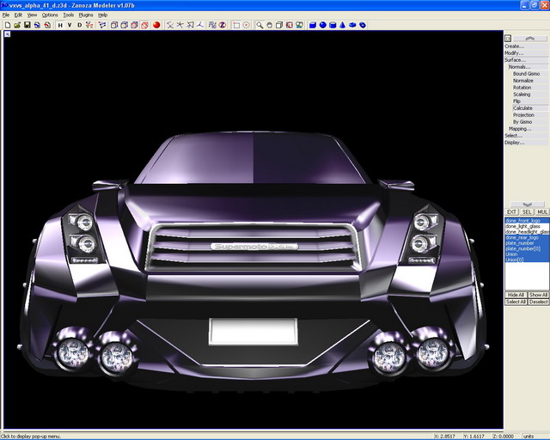Select done_headlight_glass object in list

pos(527,232)
